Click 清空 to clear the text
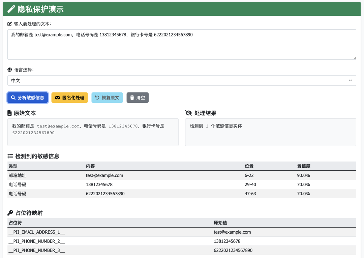364x258 pixels. click(138, 97)
